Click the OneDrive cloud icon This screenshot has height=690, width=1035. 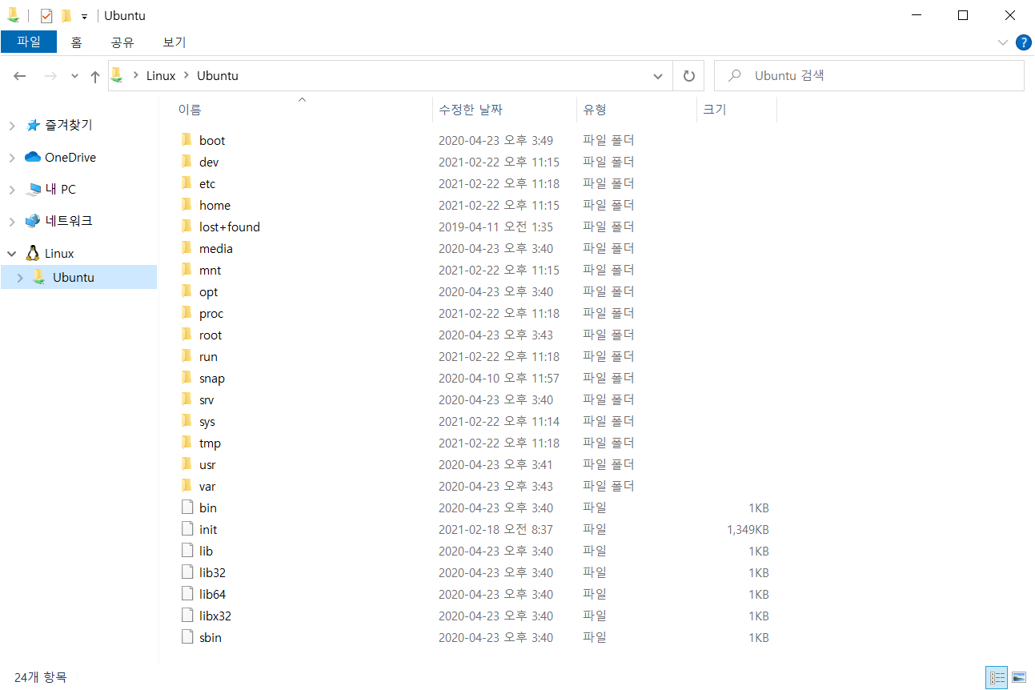(33, 157)
